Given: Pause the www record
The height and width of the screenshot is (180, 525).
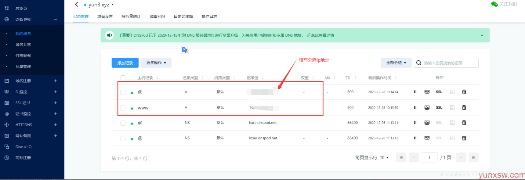Looking at the screenshot, I should point(415,107).
